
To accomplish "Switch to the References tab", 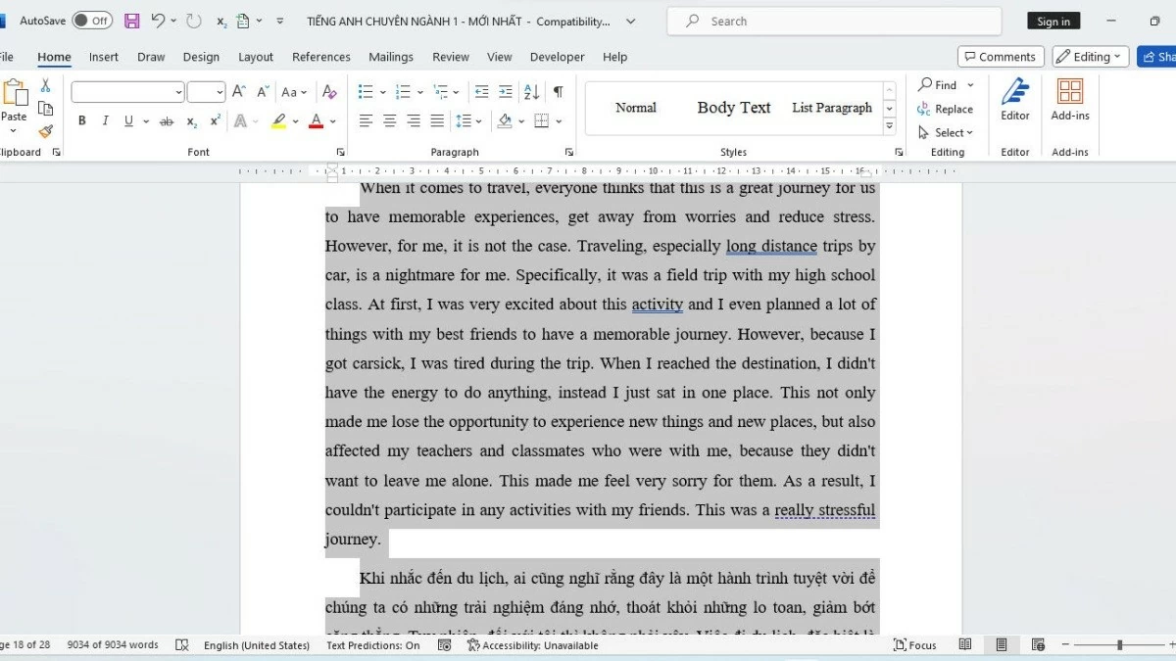I will [x=320, y=57].
